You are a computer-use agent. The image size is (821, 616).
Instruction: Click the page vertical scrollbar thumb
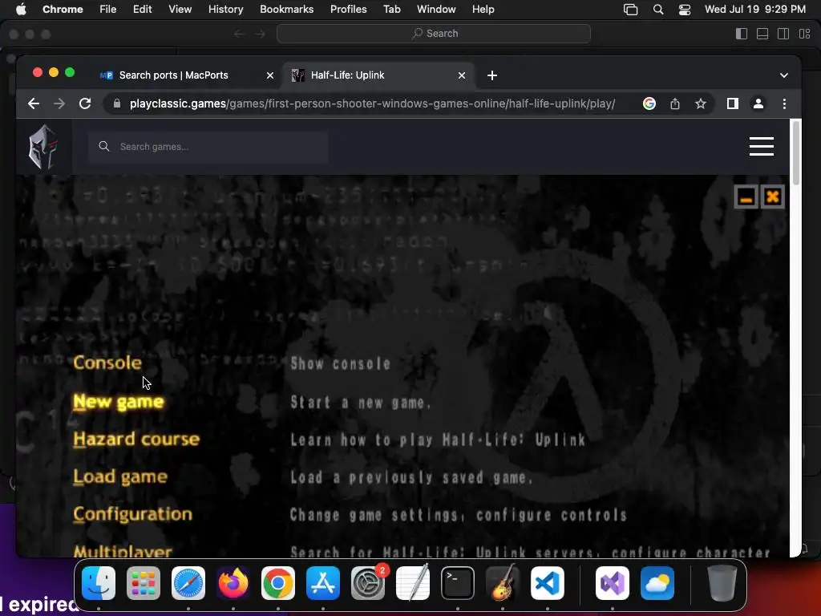click(x=796, y=153)
